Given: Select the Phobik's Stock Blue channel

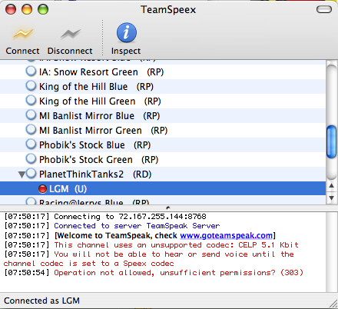Looking at the screenshot, I should click(x=163, y=145).
